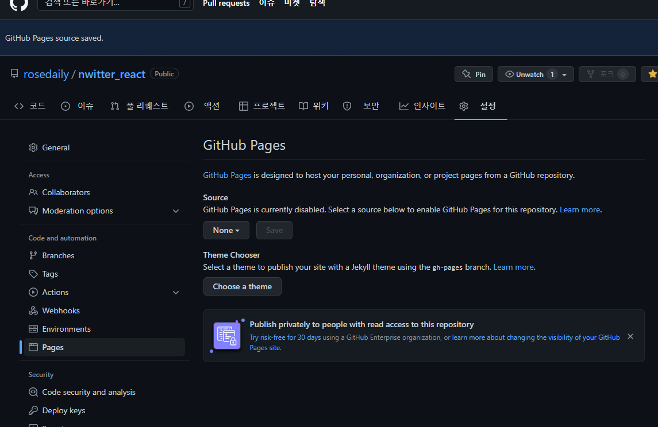This screenshot has width=658, height=427.
Task: Click the General gear icon
Action: click(x=33, y=147)
